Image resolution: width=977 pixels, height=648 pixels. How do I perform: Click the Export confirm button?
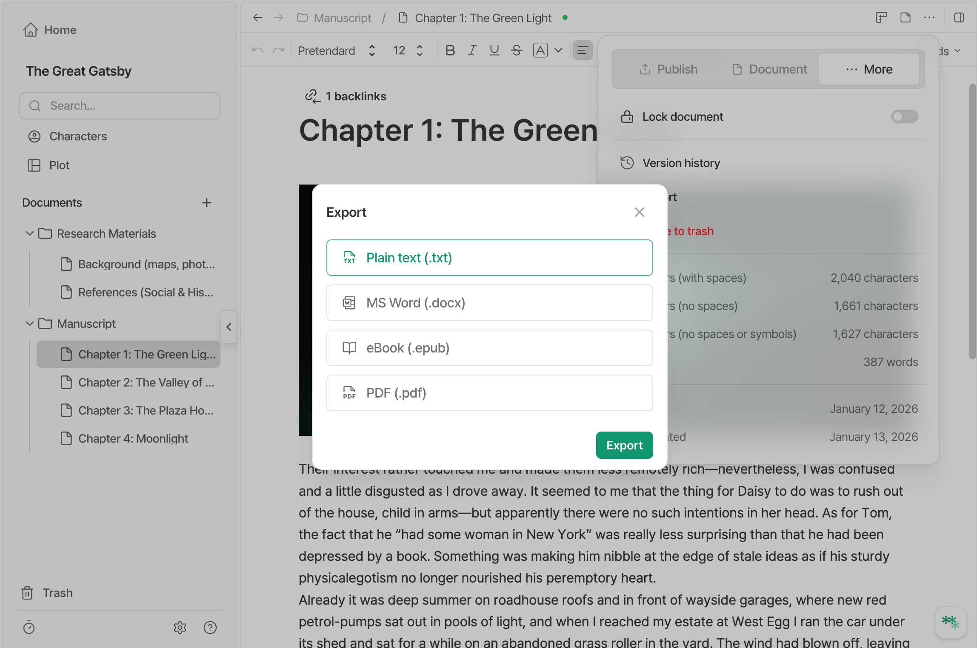(624, 445)
